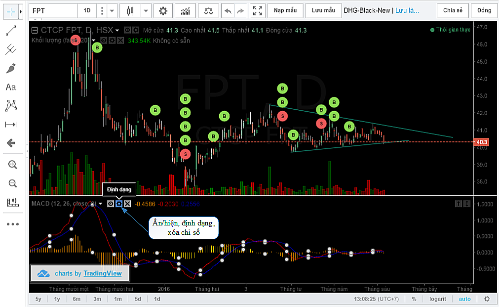
Task: Open the TradingView link
Action: (103, 273)
